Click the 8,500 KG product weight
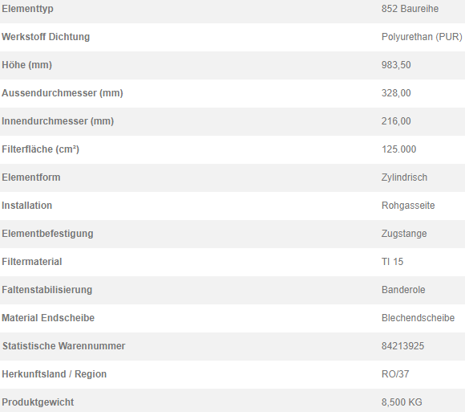 pyautogui.click(x=402, y=402)
